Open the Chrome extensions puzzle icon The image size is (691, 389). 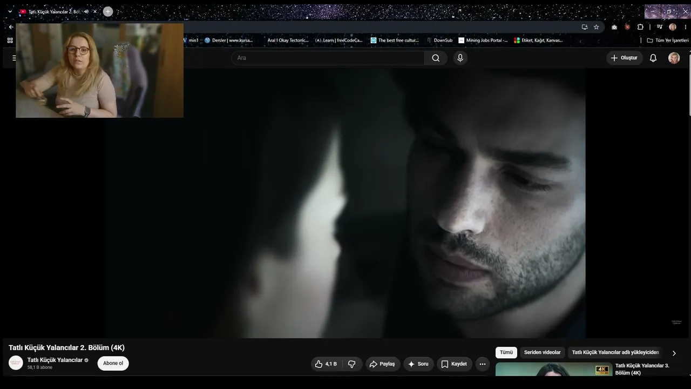(640, 27)
